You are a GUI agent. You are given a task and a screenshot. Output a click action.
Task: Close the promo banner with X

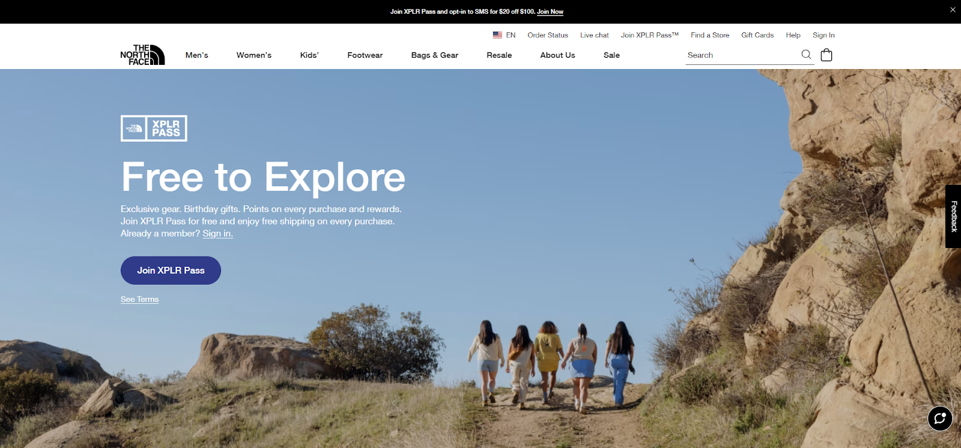tap(953, 10)
